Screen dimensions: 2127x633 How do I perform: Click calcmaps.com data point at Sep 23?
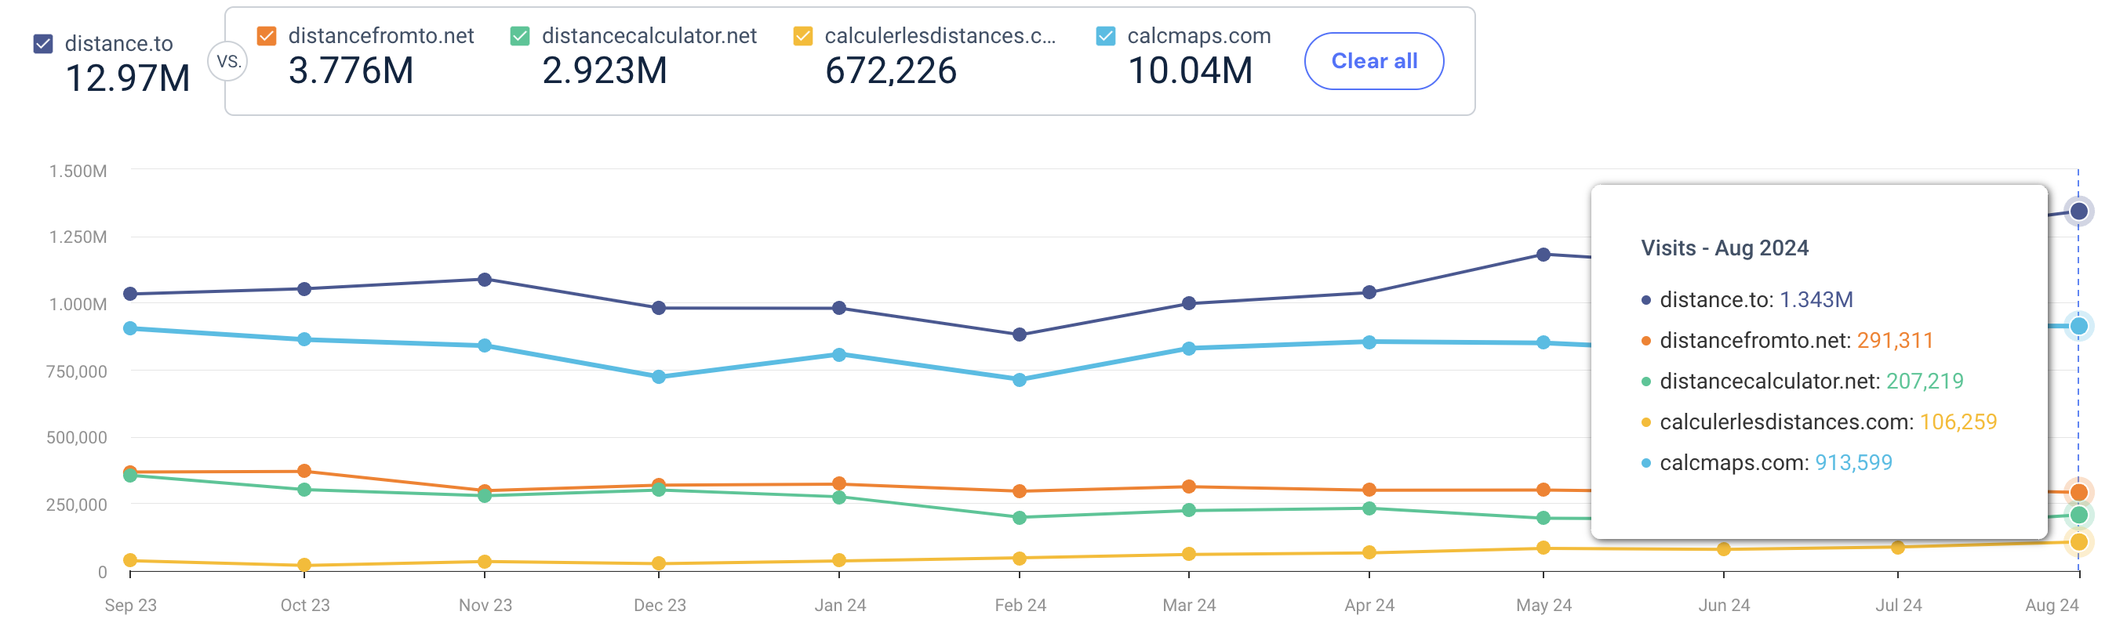coord(130,328)
